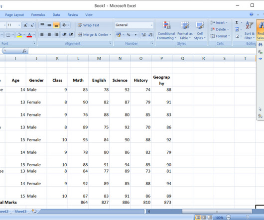Open Alignment dialog launcher
The height and width of the screenshot is (220, 264).
tap(110, 43)
